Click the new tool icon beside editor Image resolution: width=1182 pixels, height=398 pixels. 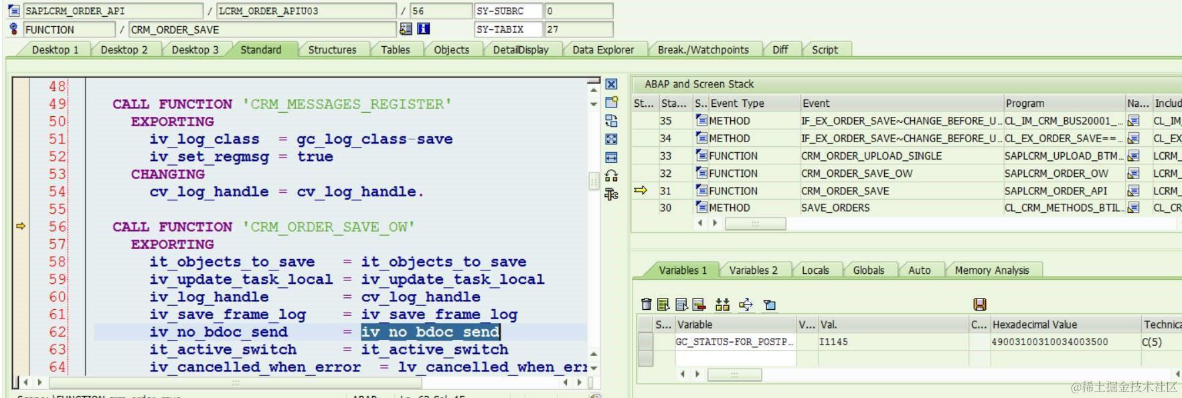click(611, 102)
